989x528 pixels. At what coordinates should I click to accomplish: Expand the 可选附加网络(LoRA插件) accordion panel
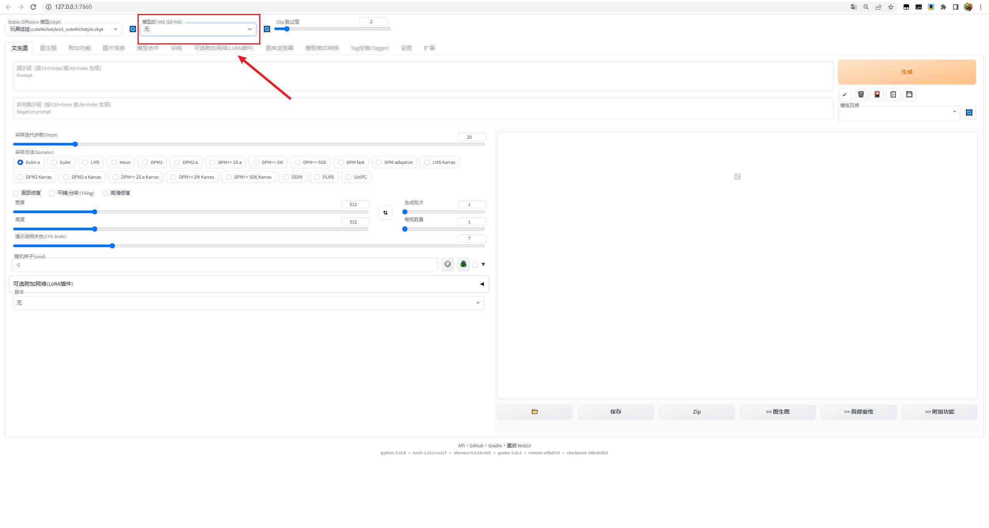coord(249,284)
